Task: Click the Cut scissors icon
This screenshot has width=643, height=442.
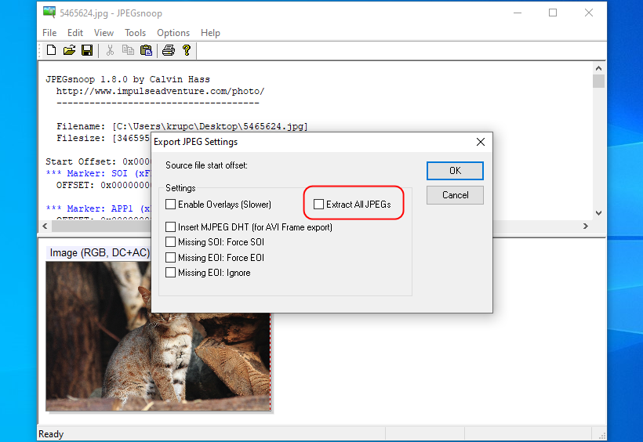Action: pos(110,50)
